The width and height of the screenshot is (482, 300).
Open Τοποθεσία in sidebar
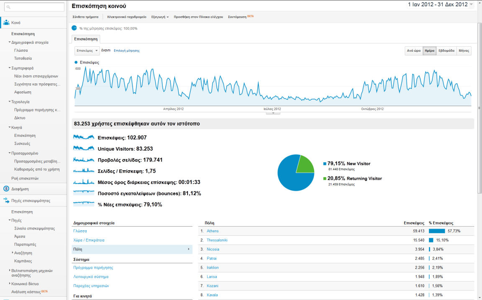pyautogui.click(x=23, y=58)
